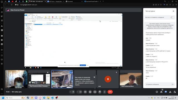Select Vlad Grebenschikov's camera tile

point(131,79)
